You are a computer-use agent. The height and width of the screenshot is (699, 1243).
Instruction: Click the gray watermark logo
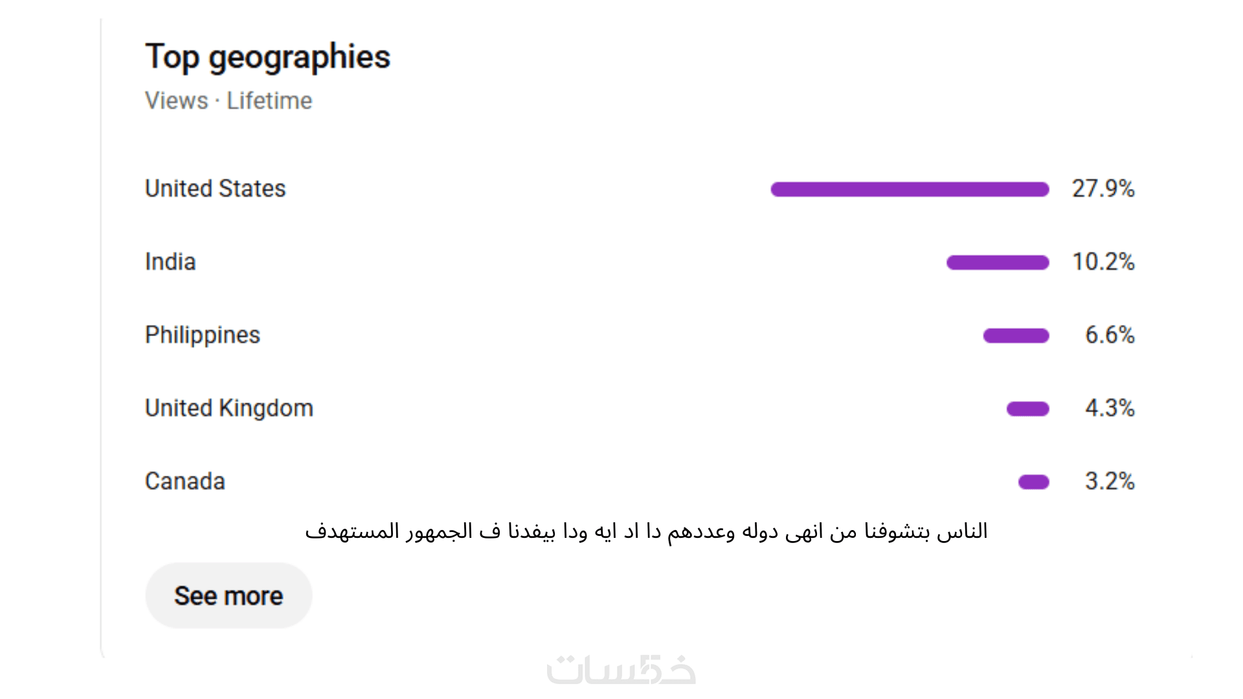[x=621, y=670]
